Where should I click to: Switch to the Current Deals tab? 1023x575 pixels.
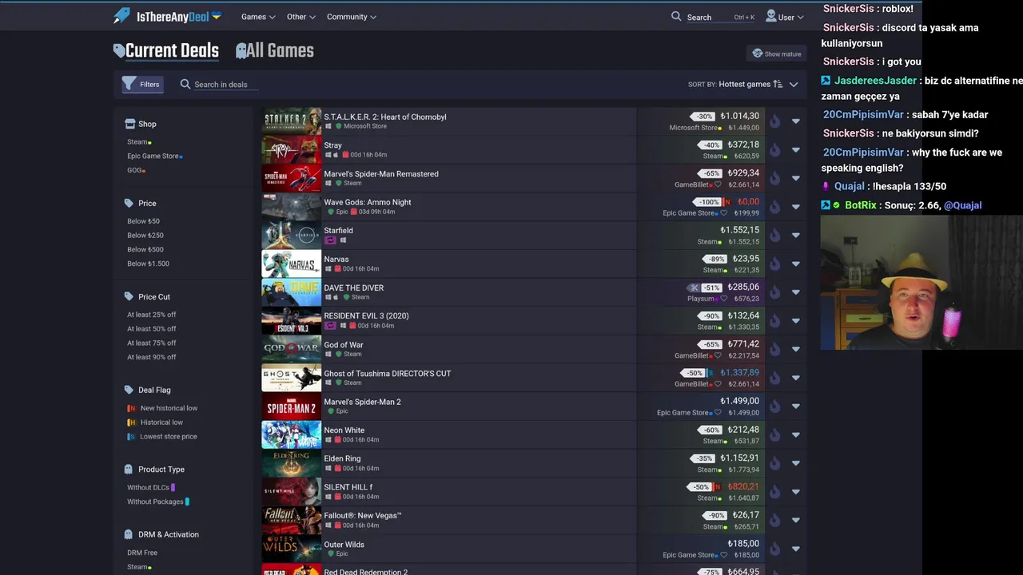(x=166, y=51)
